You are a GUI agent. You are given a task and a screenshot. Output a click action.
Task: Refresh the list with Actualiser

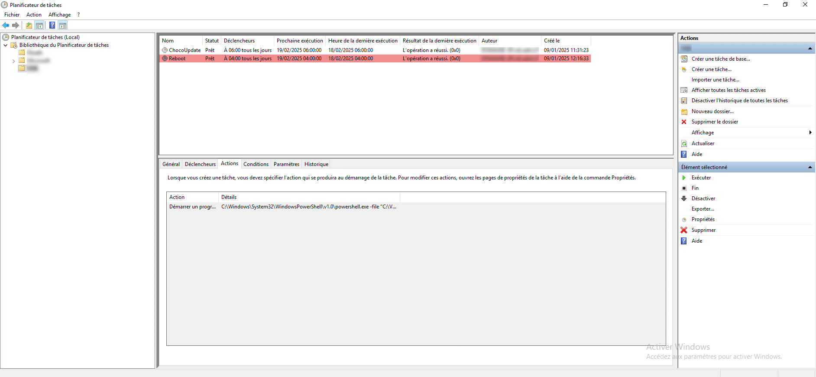coord(703,143)
